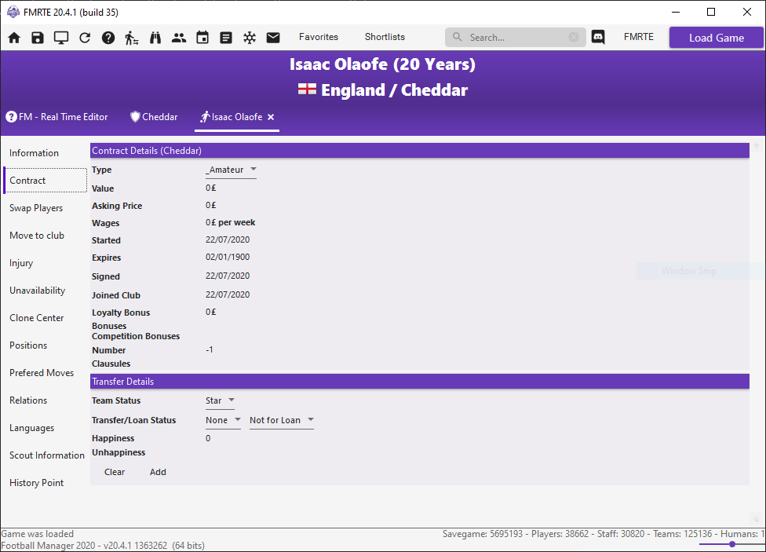Open the Injury section

click(x=21, y=263)
